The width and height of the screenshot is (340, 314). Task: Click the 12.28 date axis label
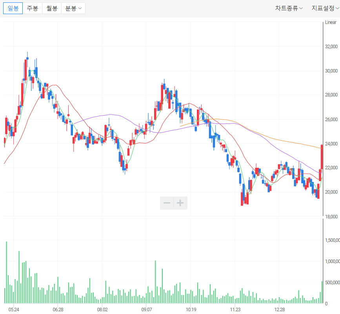tap(279, 310)
